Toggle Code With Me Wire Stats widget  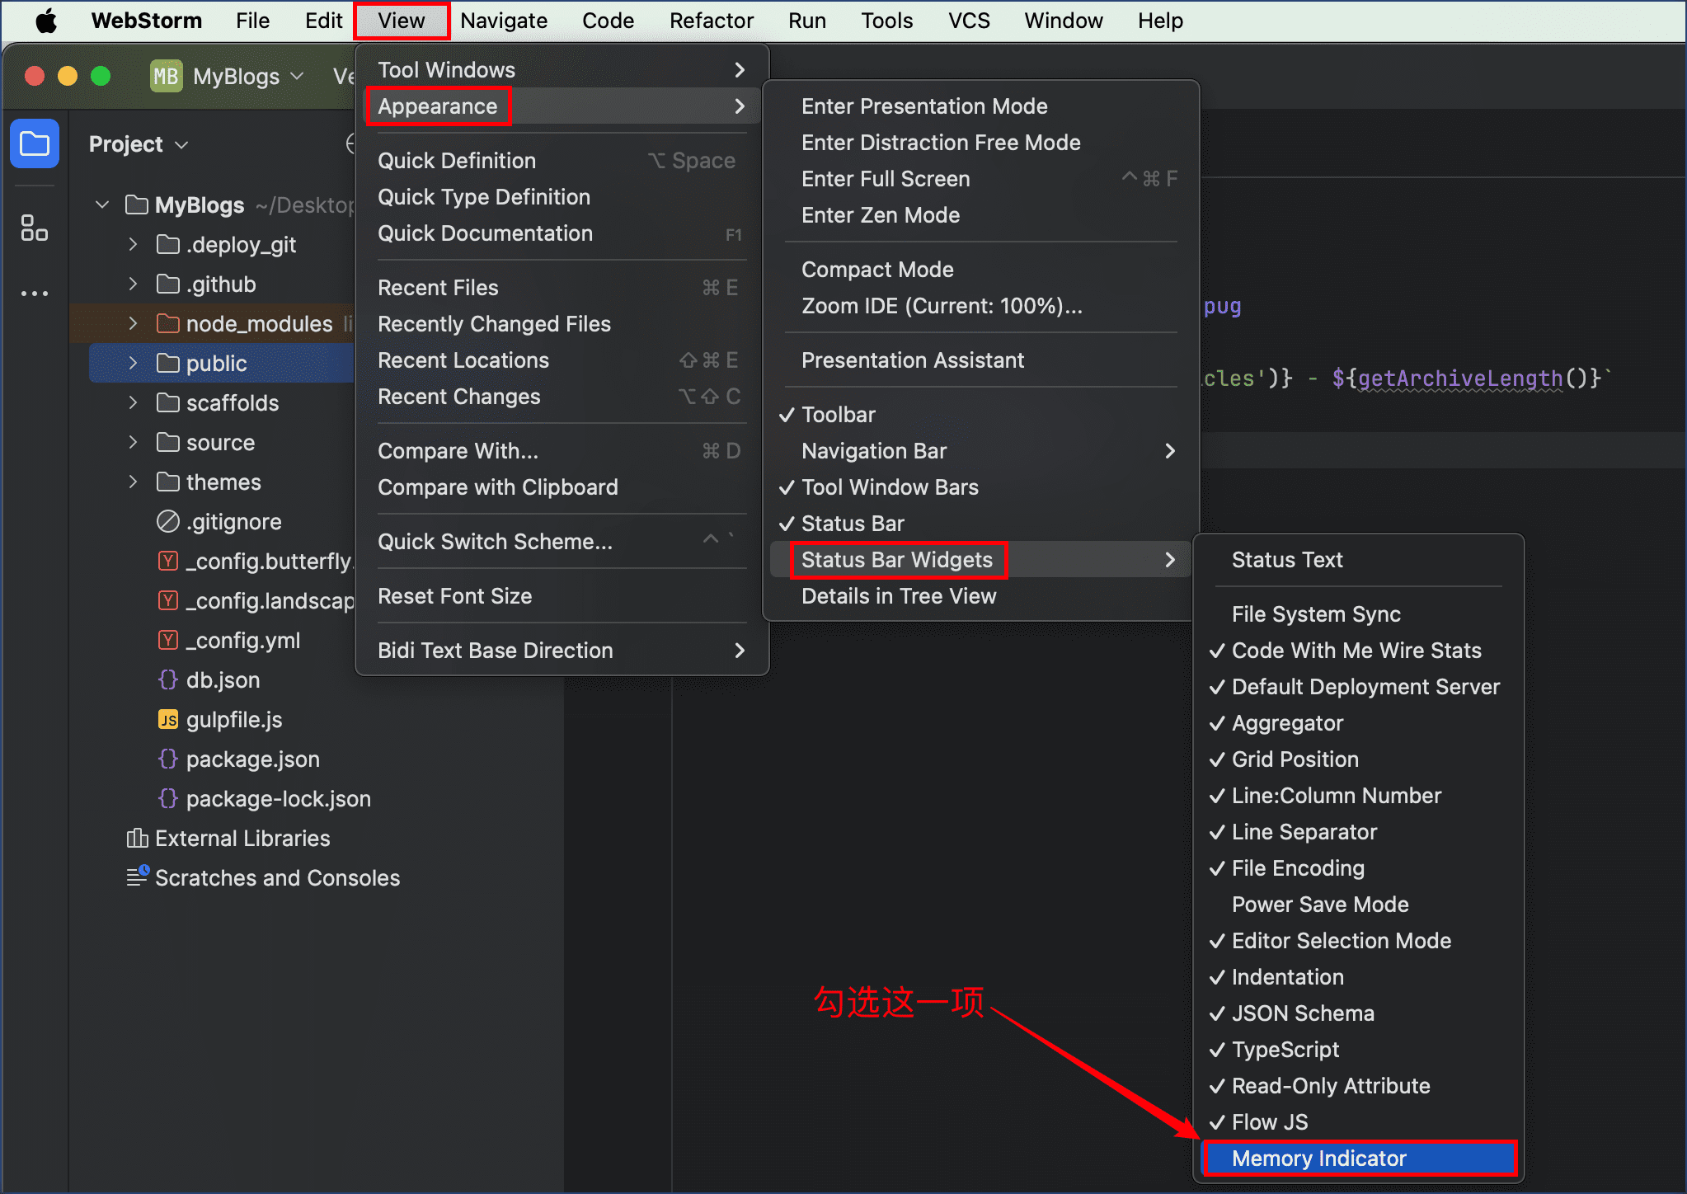[1359, 651]
